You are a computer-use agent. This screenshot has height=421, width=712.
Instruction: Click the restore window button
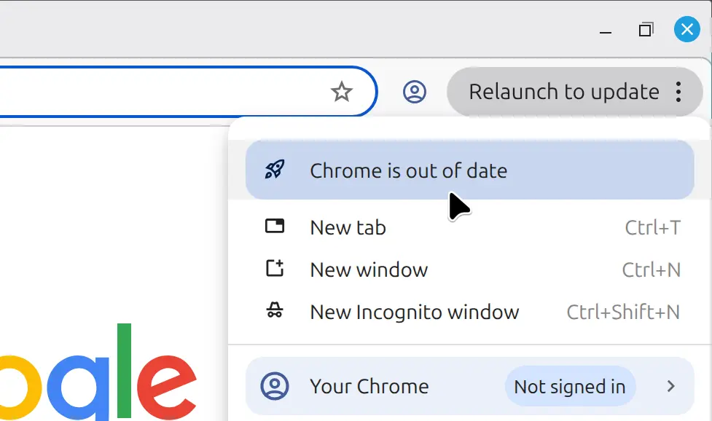pyautogui.click(x=645, y=29)
